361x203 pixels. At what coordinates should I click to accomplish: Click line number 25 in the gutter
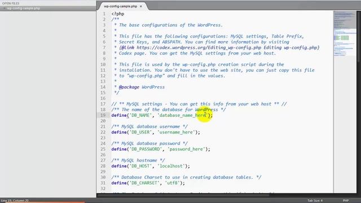pyautogui.click(x=103, y=149)
